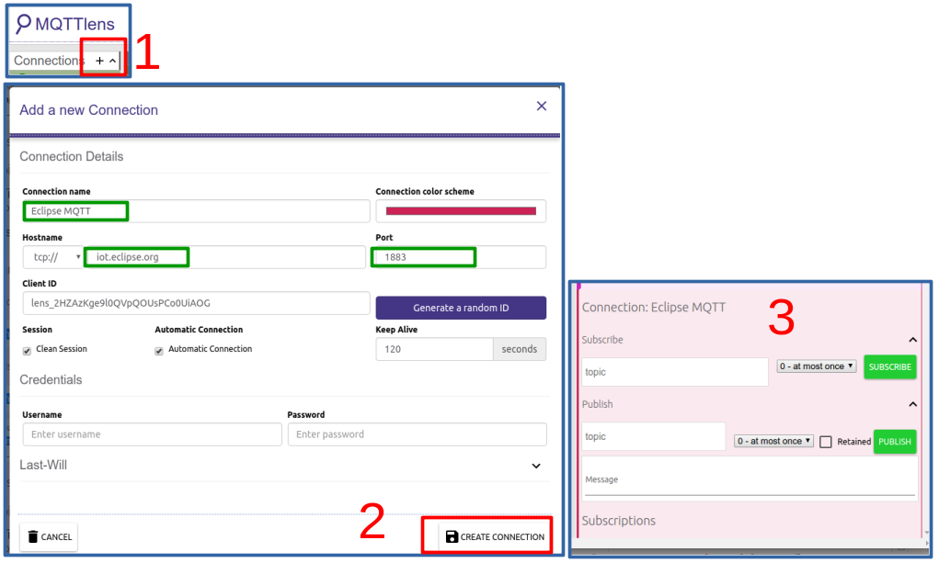Image resolution: width=939 pixels, height=563 pixels.
Task: Open the tcp:// protocol dropdown
Action: (x=53, y=257)
